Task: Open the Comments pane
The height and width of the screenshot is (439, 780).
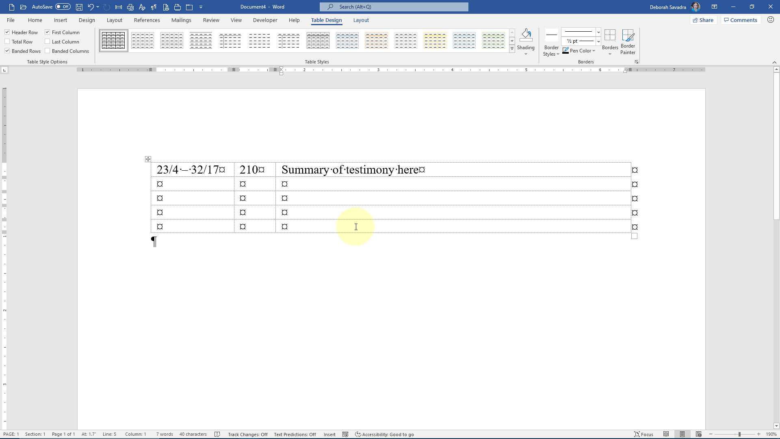Action: click(x=740, y=20)
